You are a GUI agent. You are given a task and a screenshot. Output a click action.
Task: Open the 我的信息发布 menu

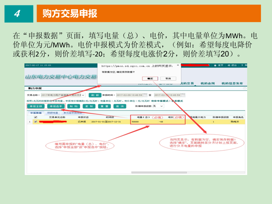point(232,83)
